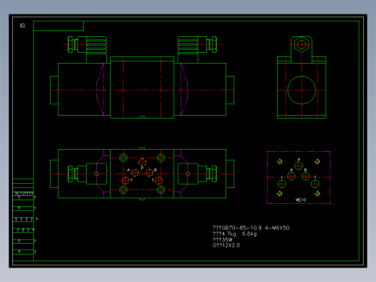Click the P port circle in the WE10 pattern
The height and width of the screenshot is (282, 376).
299,166
